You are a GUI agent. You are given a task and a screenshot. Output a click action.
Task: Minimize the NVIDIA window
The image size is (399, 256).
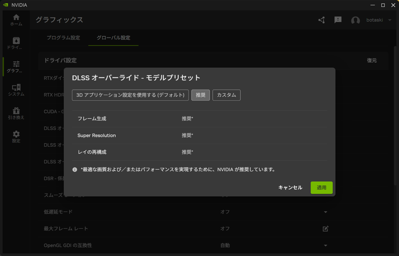point(373,5)
